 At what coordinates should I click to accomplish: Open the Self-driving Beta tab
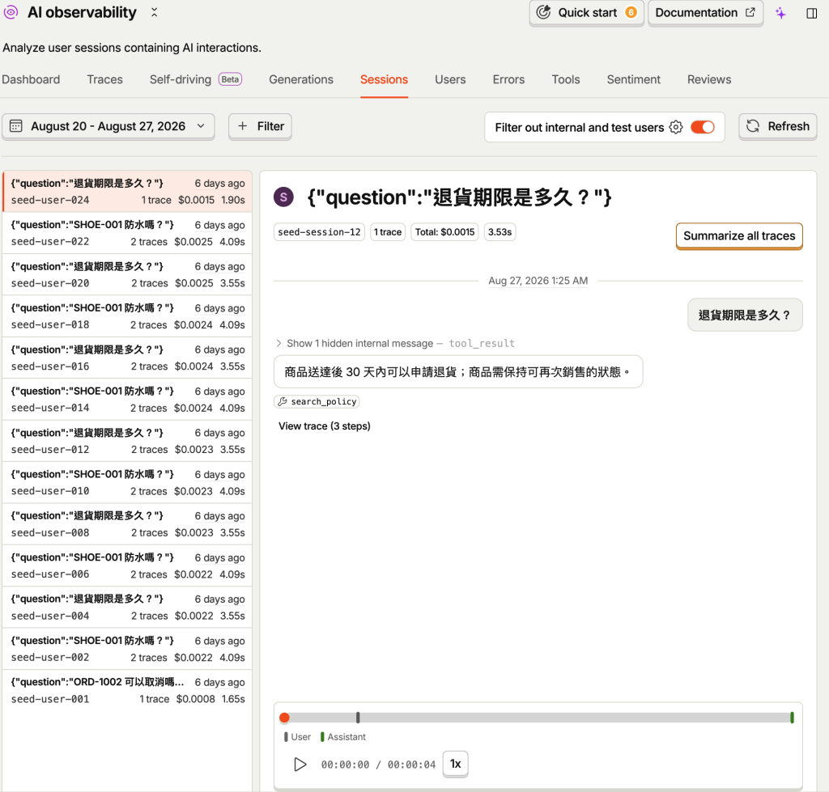196,79
